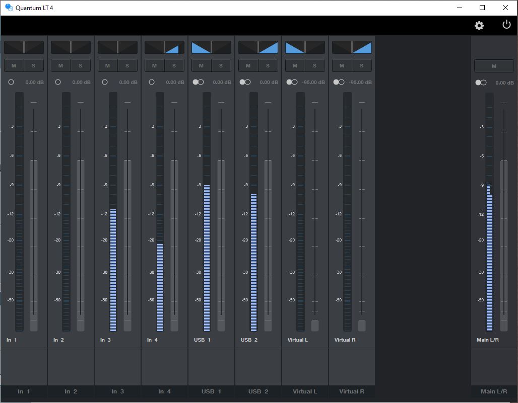The height and width of the screenshot is (403, 518).
Task: Click the In 3 level meter
Action: pyautogui.click(x=113, y=212)
